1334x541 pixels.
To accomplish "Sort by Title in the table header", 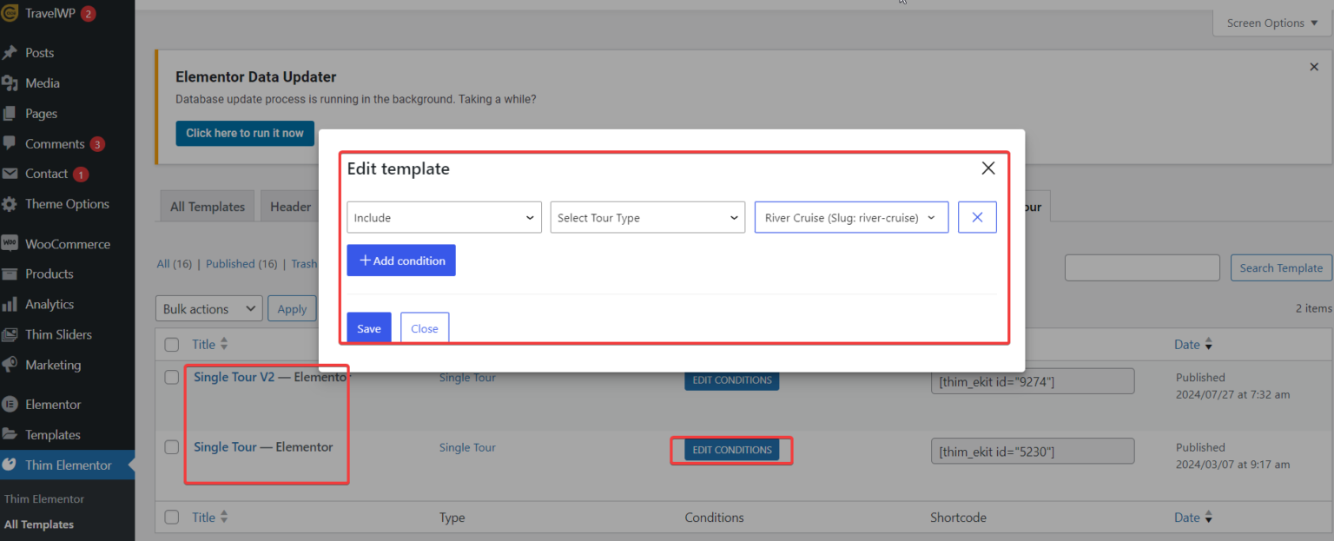I will coord(211,345).
